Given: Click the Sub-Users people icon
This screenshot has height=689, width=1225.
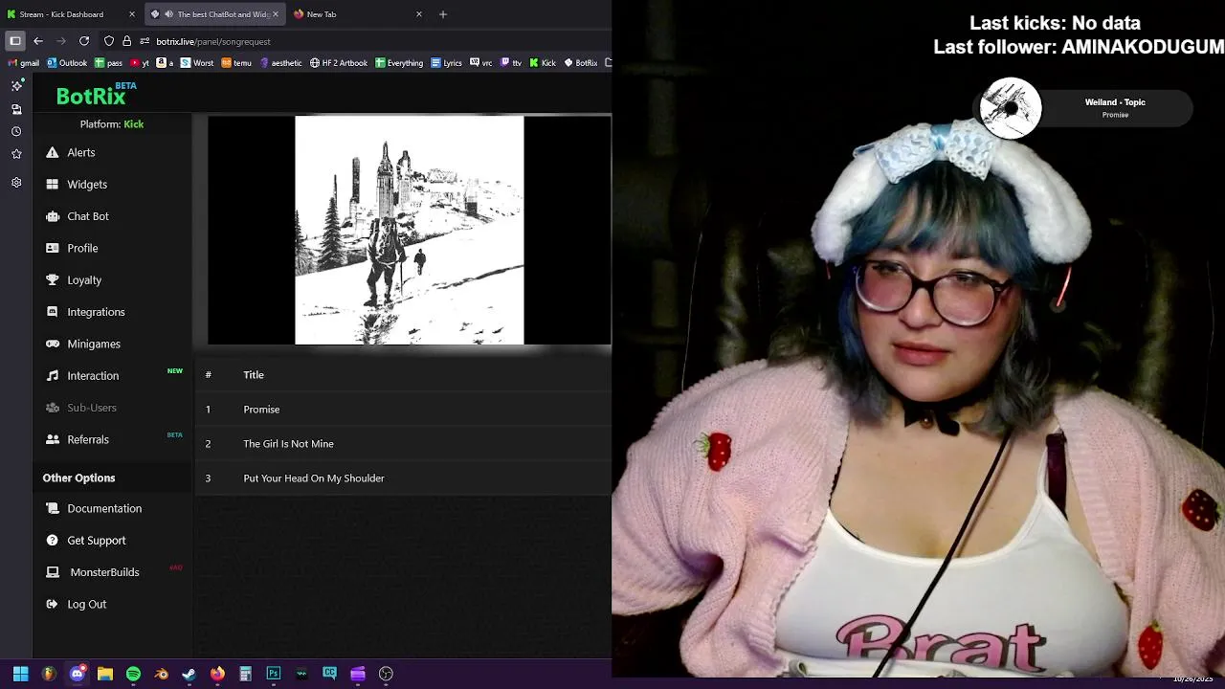Looking at the screenshot, I should coord(53,408).
